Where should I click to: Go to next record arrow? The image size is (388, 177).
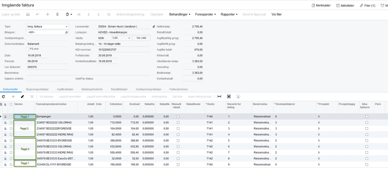click(x=99, y=15)
